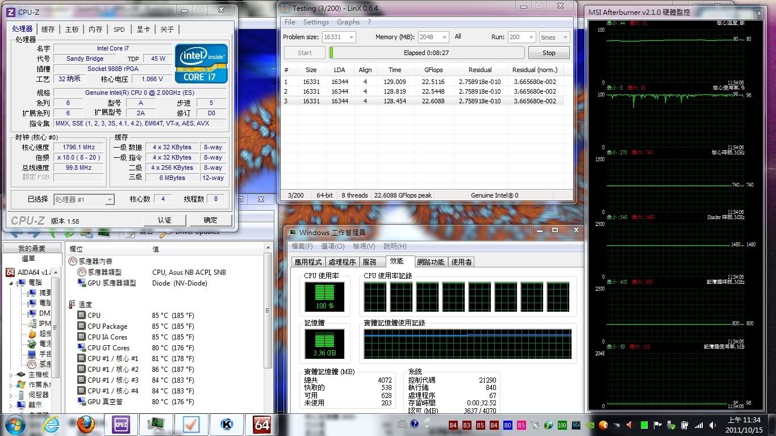Expand the 伺服器 tree node in AIDA64
Screen dimensions: 776x436
point(11,395)
